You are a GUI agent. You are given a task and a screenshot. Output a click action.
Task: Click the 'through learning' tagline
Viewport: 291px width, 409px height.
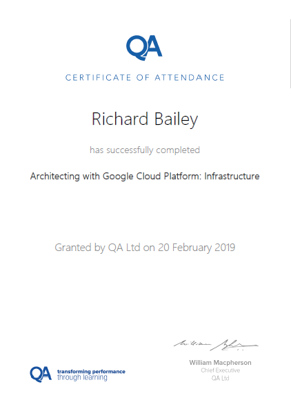[x=82, y=377]
